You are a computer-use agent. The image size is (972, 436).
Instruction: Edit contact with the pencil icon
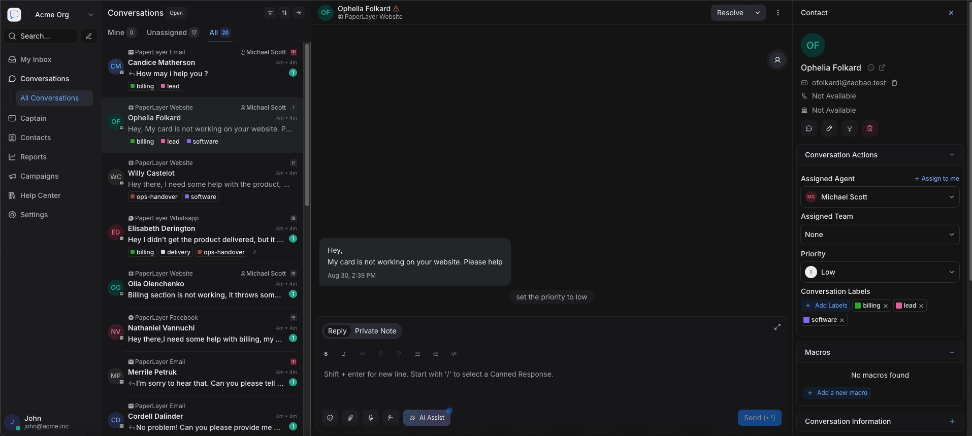click(x=829, y=128)
